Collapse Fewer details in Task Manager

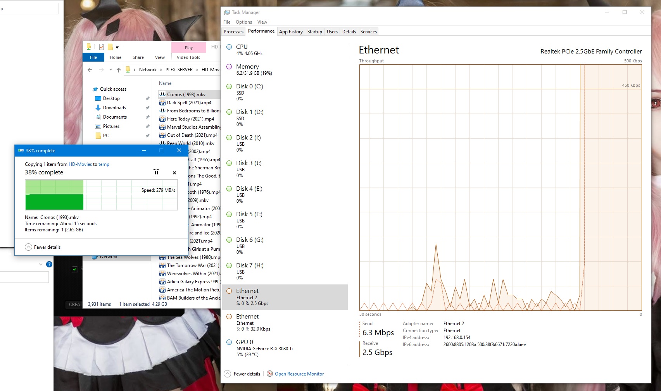242,374
